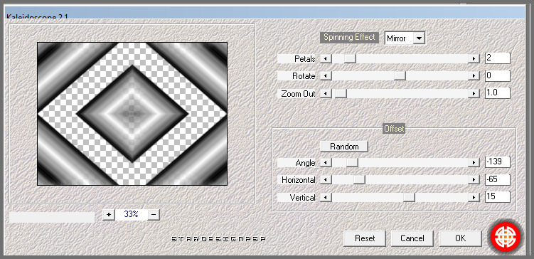Click the Reset button
The width and height of the screenshot is (534, 259).
tap(365, 238)
